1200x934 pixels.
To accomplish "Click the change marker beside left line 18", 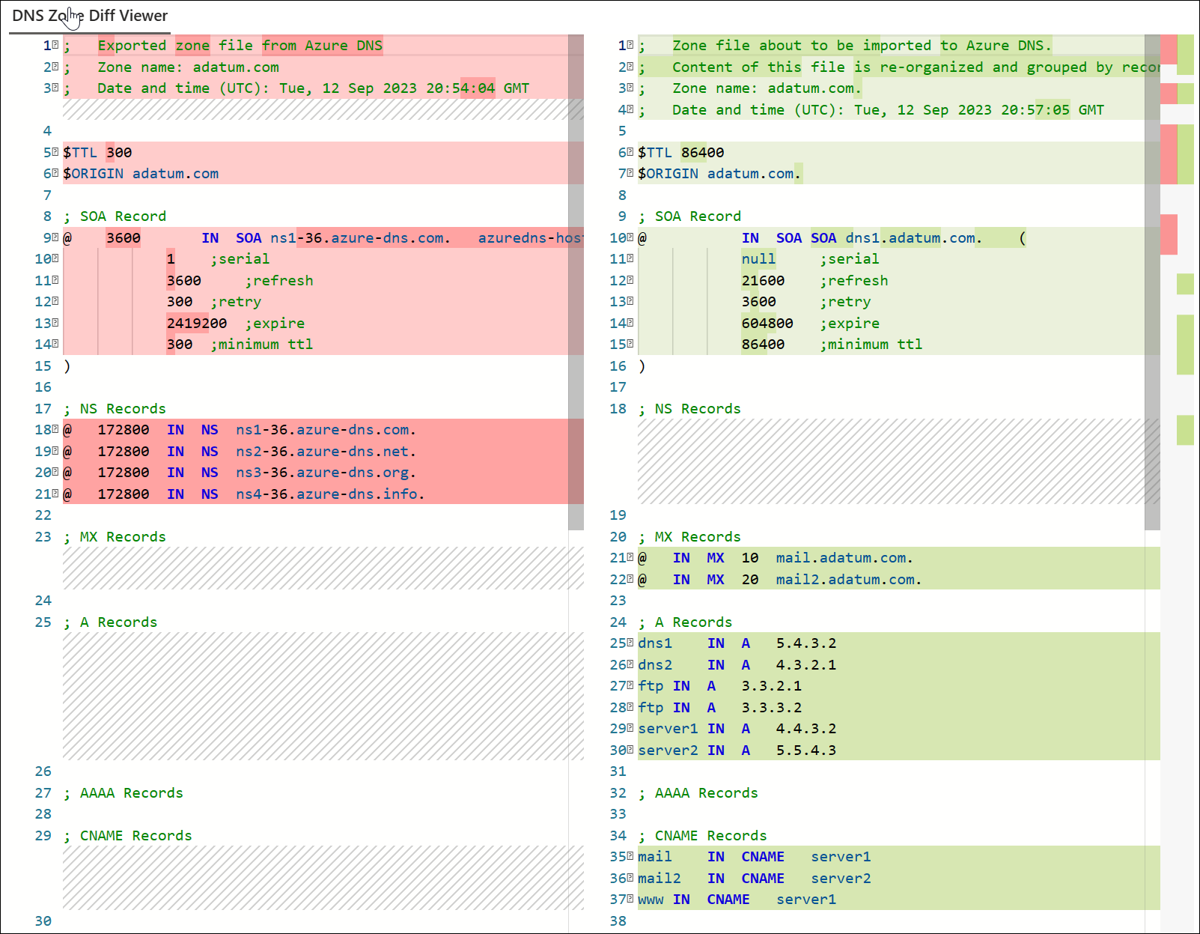I will click(x=55, y=430).
